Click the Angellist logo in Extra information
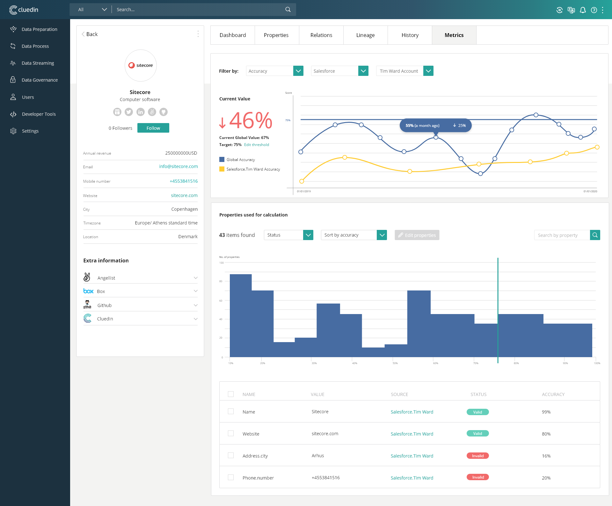The height and width of the screenshot is (506, 612). [87, 277]
